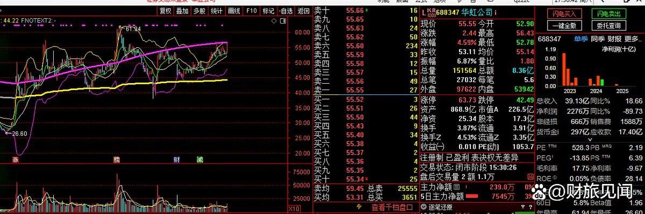Click buy-five price 55.40
The image size is (645, 214).
pos(355,135)
